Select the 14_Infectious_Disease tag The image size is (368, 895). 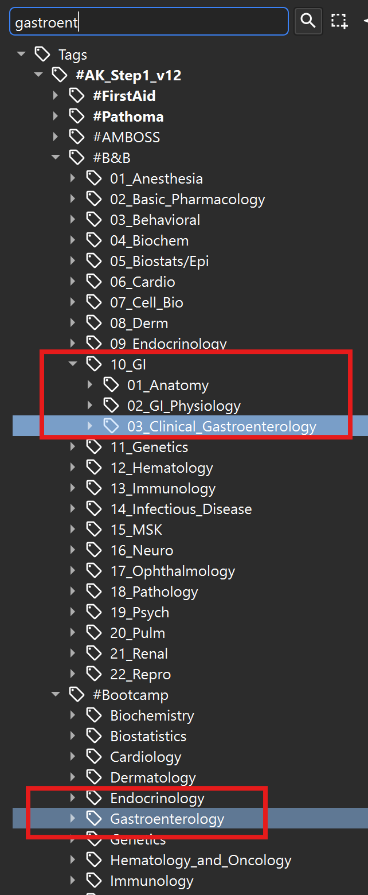coord(181,509)
